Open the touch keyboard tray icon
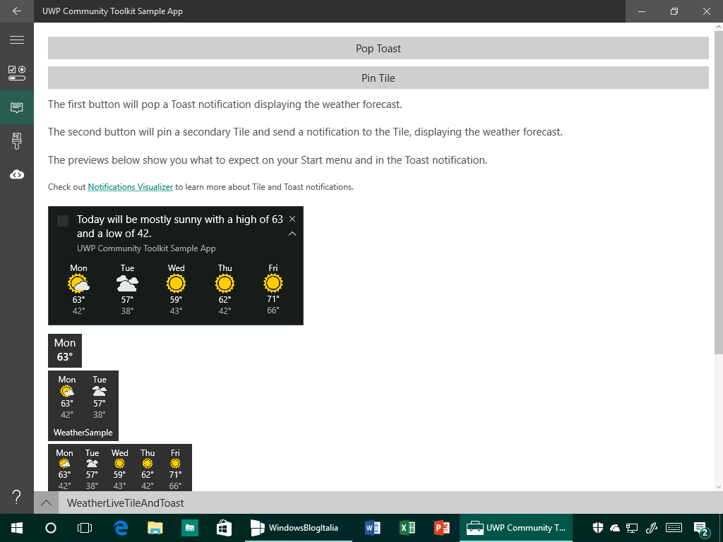 674,528
